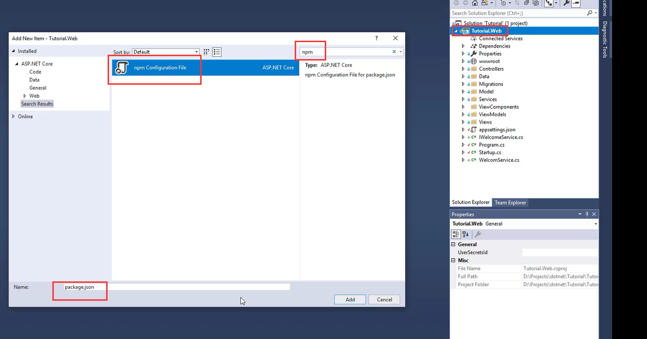Click the Help question mark in dialog

click(377, 38)
